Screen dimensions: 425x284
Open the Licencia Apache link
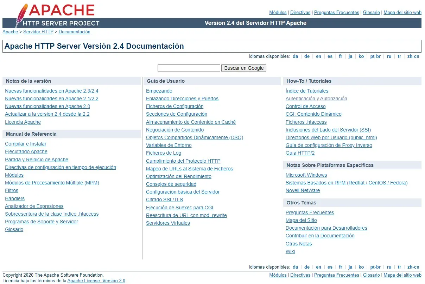click(23, 122)
